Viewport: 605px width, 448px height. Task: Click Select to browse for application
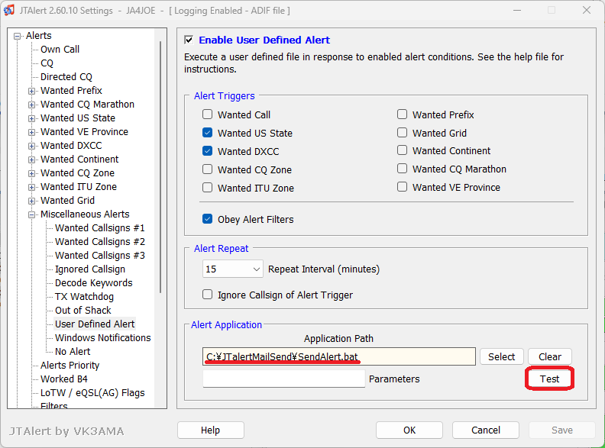(x=501, y=356)
